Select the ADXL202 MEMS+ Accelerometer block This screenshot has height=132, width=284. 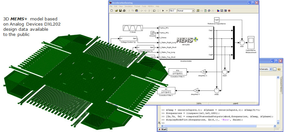[186, 42]
